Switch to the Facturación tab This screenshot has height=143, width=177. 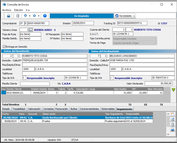[x=62, y=109]
